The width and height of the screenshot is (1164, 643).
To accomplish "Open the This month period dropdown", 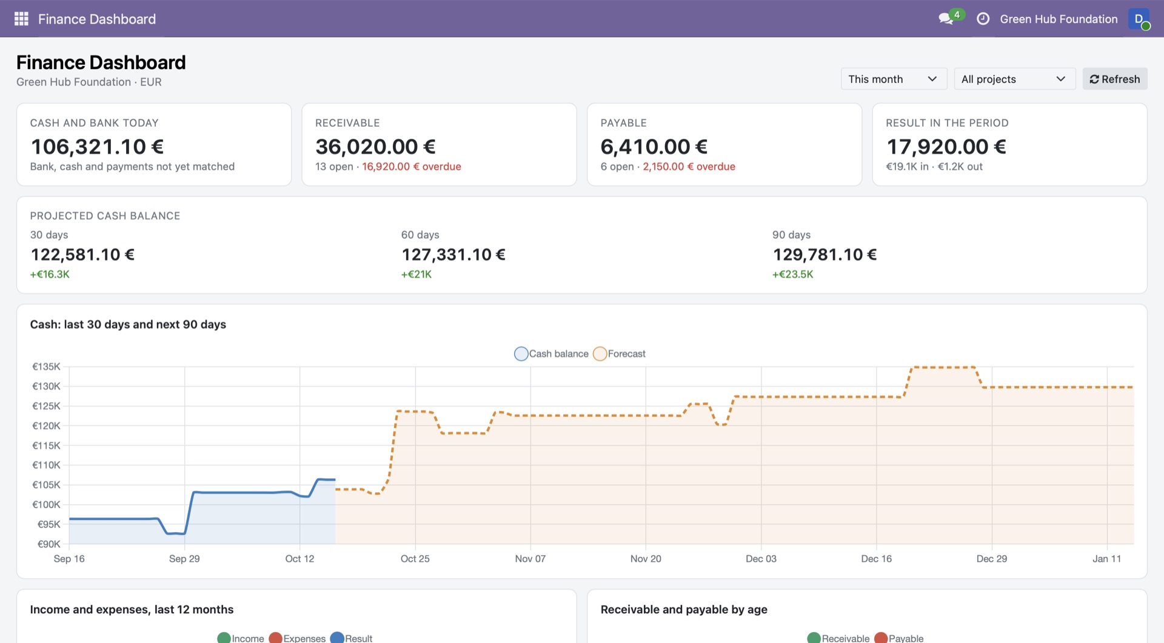I will point(894,79).
